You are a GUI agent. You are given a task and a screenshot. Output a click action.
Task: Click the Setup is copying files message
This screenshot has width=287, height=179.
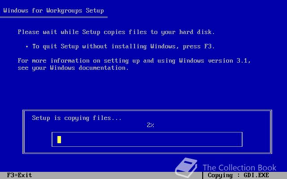point(77,118)
